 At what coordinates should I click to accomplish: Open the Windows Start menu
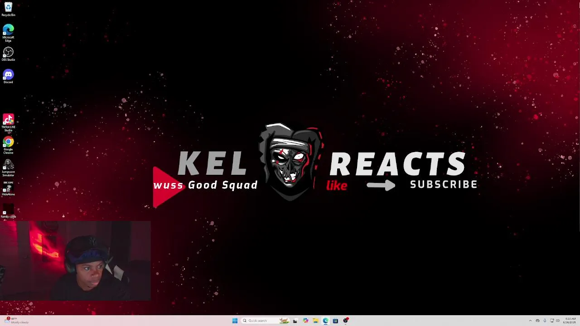pos(235,321)
